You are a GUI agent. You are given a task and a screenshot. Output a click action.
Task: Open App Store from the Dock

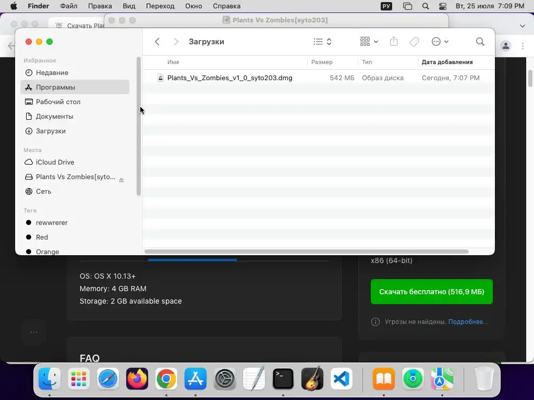pos(196,379)
